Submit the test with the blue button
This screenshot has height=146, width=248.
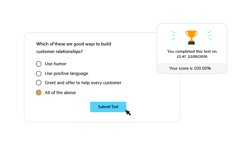(x=108, y=107)
